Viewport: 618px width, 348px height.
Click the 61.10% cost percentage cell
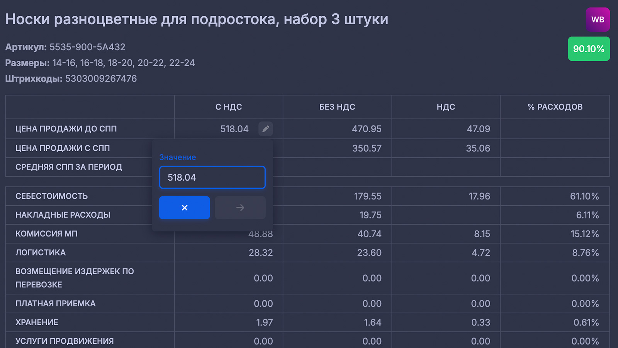(x=584, y=196)
